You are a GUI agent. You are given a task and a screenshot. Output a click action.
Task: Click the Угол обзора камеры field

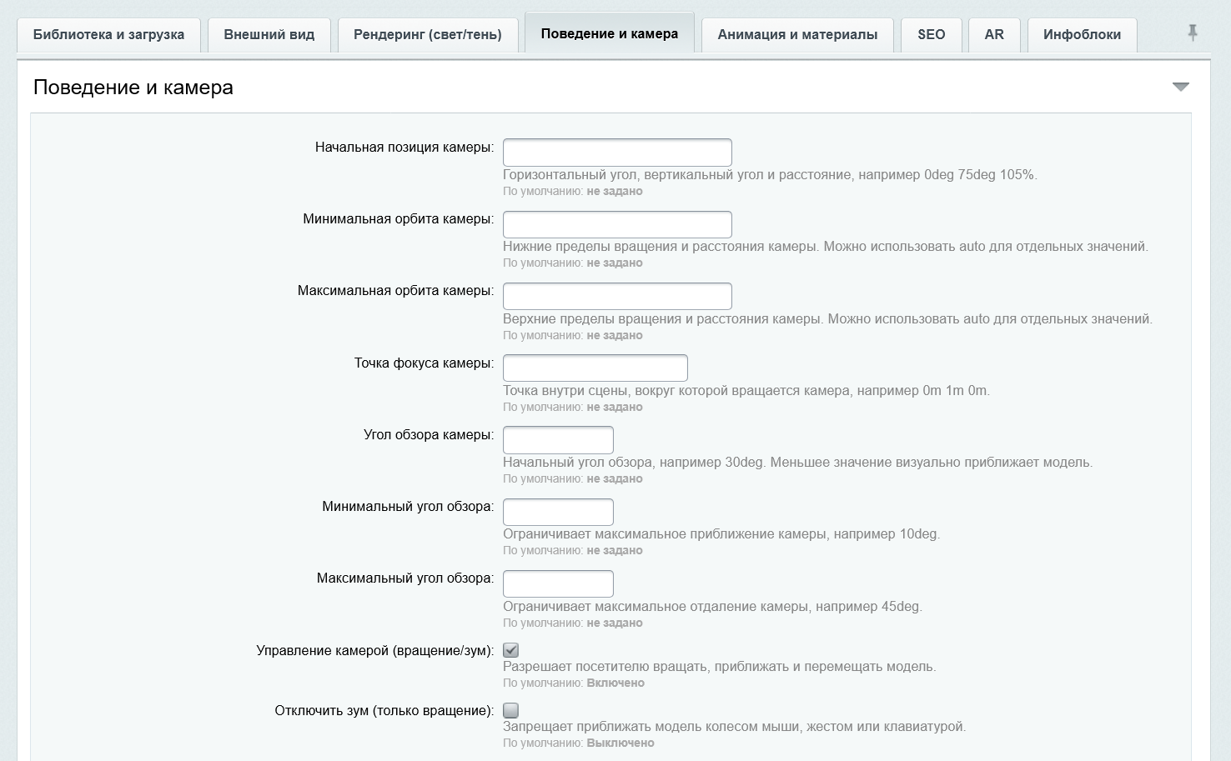(x=558, y=440)
